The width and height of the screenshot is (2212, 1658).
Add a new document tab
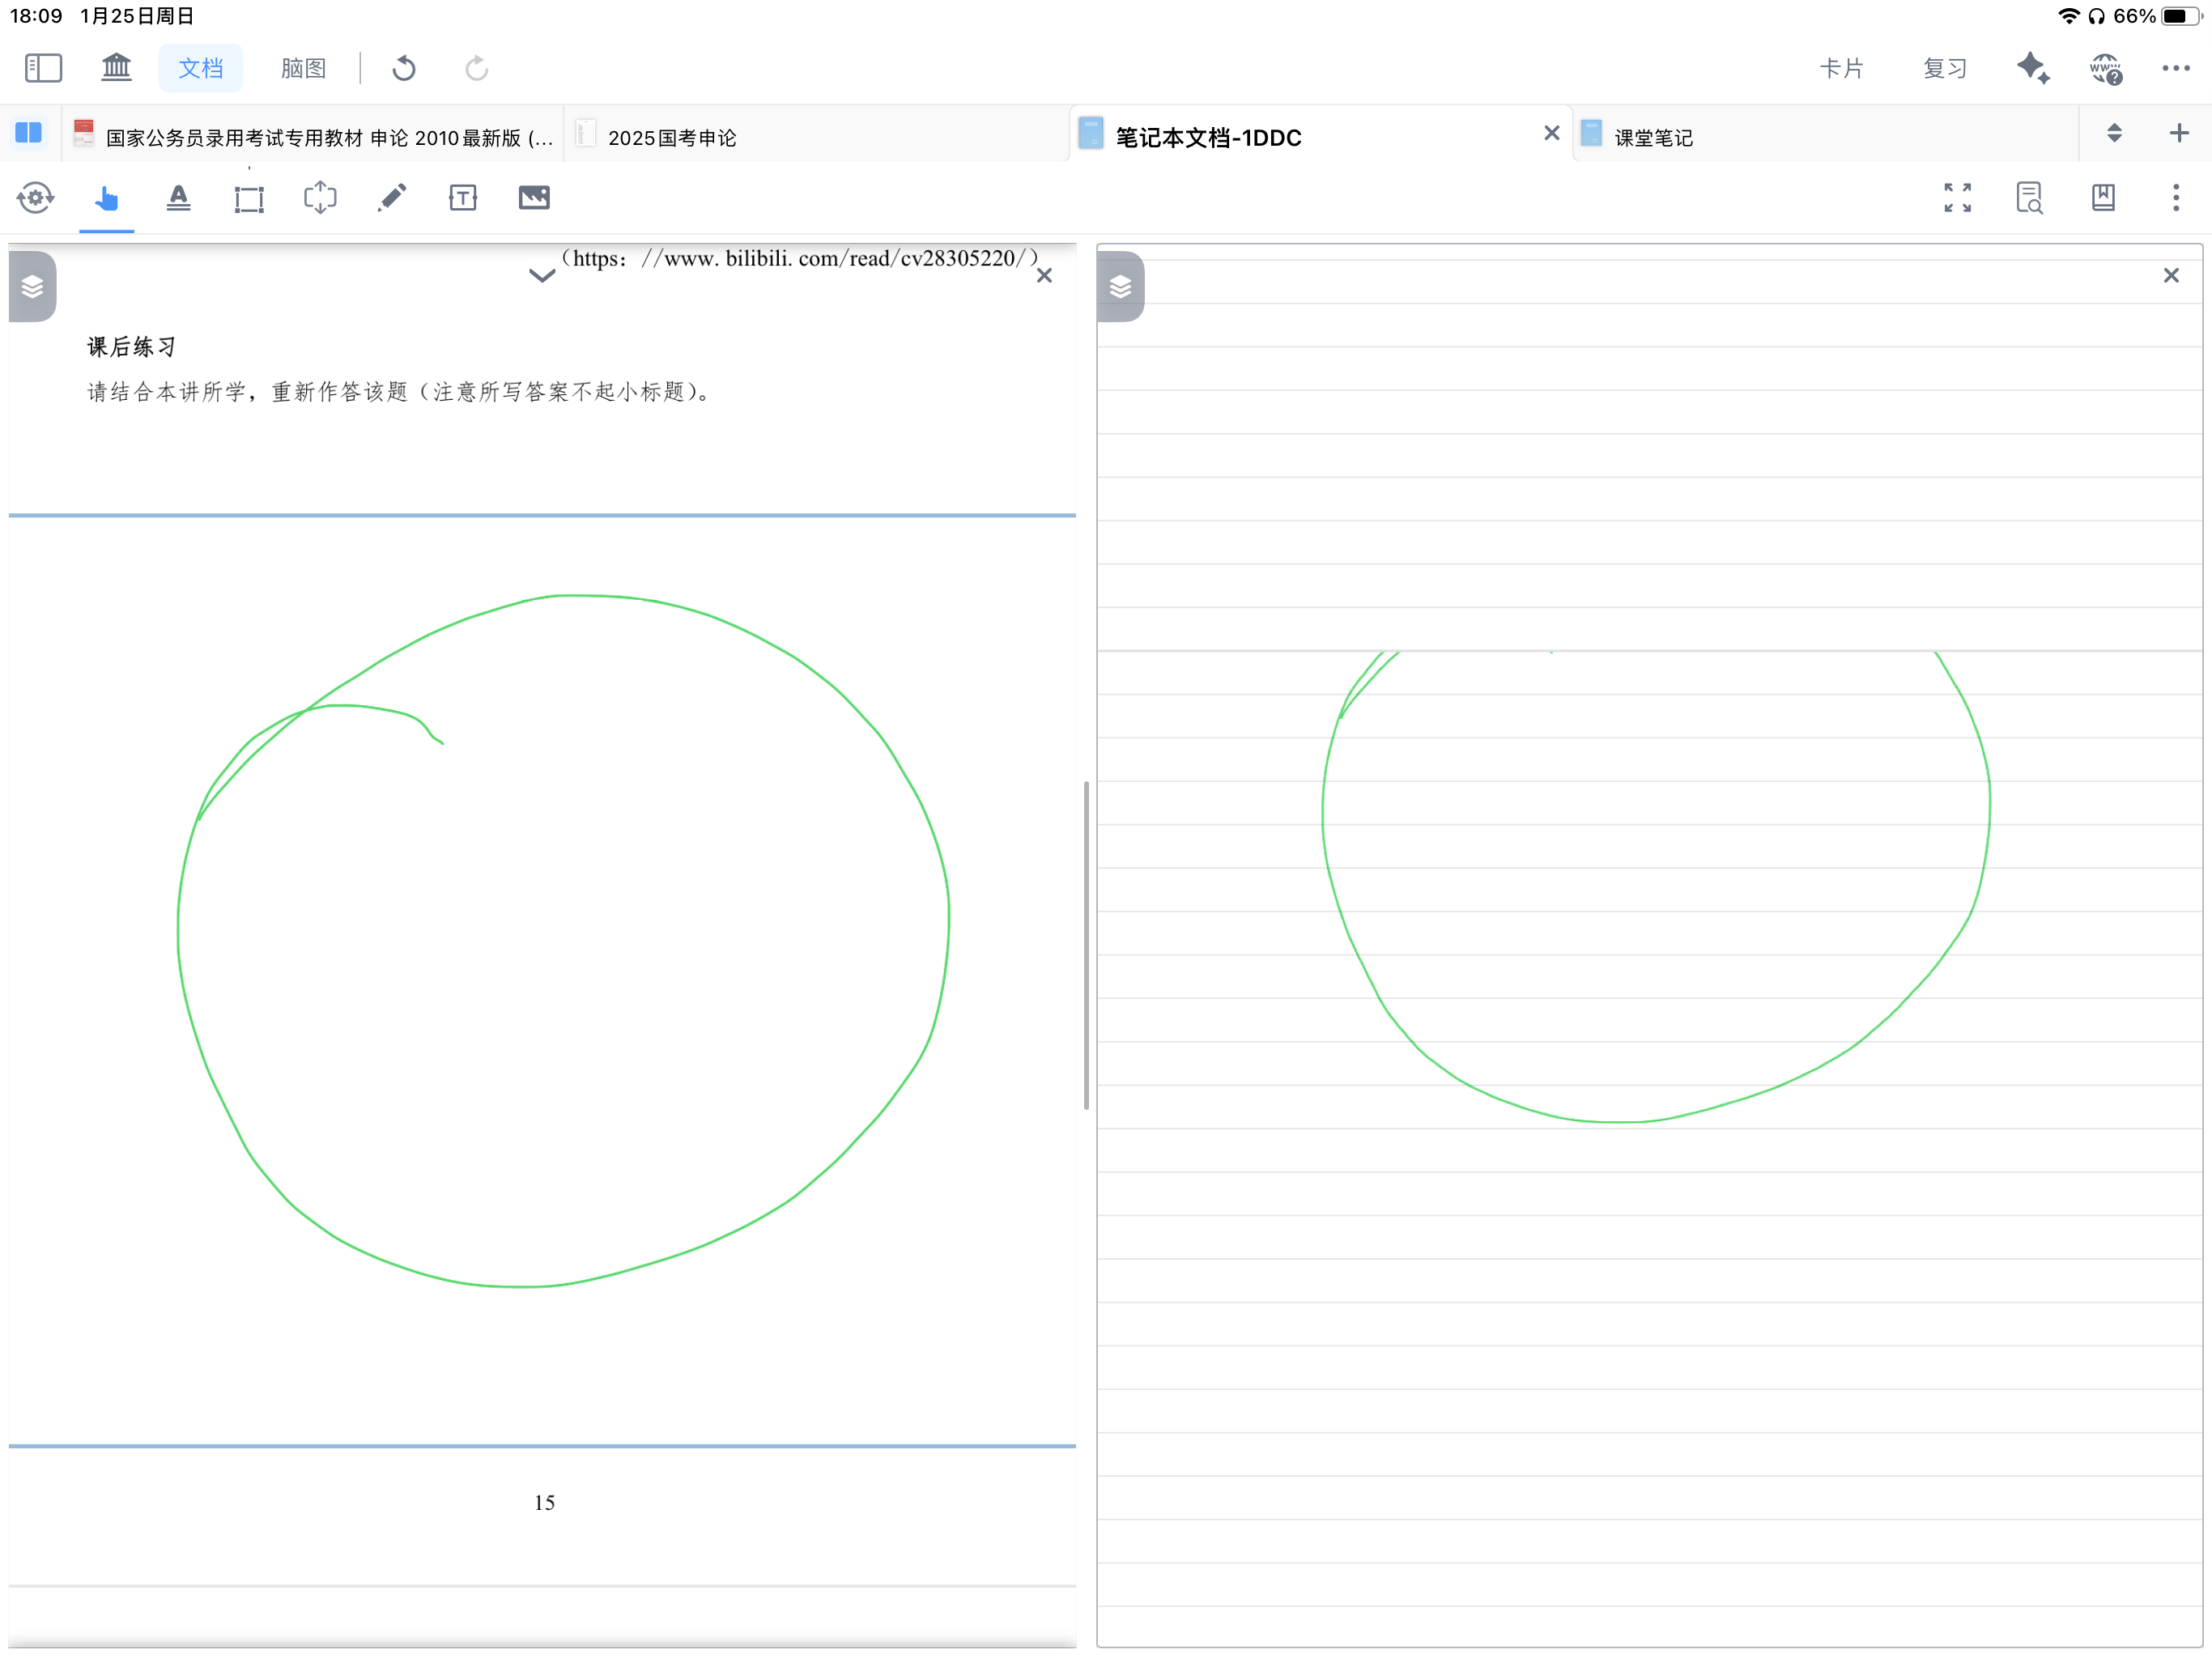pyautogui.click(x=2179, y=133)
